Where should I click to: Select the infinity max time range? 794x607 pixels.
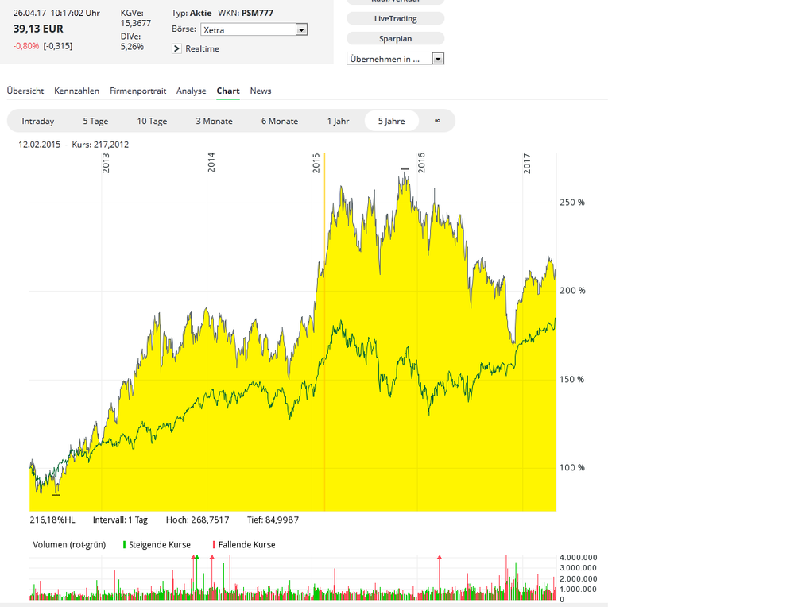436,121
